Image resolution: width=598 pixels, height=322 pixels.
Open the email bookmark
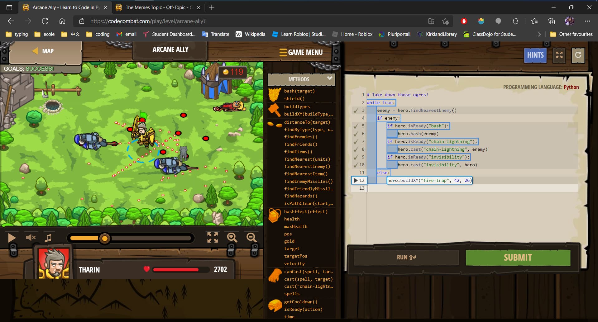[x=127, y=34]
